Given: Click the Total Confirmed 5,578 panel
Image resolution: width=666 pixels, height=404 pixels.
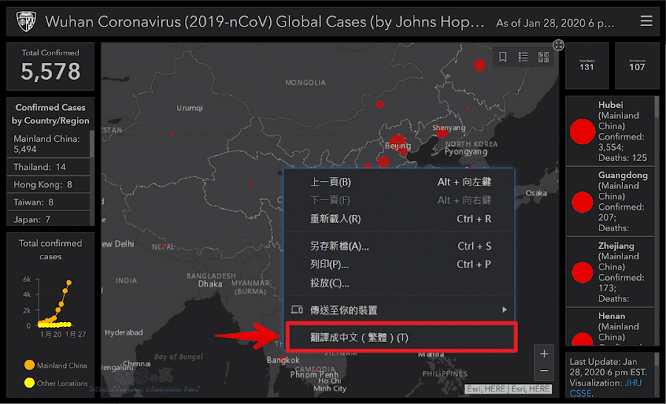Looking at the screenshot, I should (50, 66).
